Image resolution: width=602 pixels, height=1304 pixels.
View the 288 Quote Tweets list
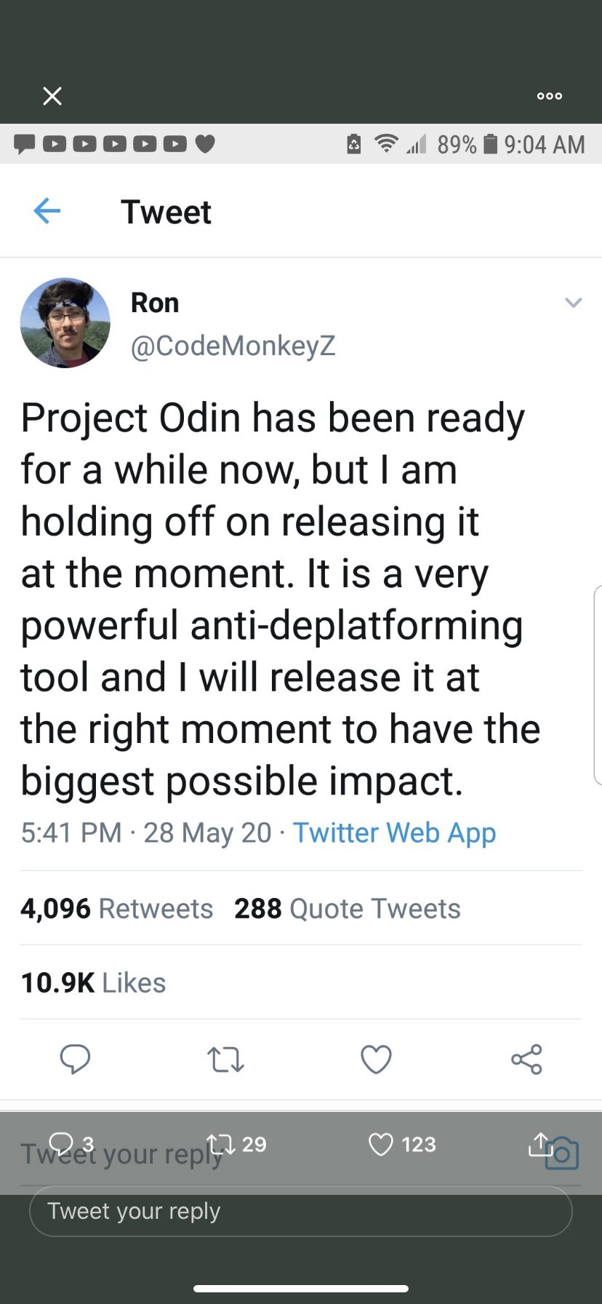[x=348, y=908]
